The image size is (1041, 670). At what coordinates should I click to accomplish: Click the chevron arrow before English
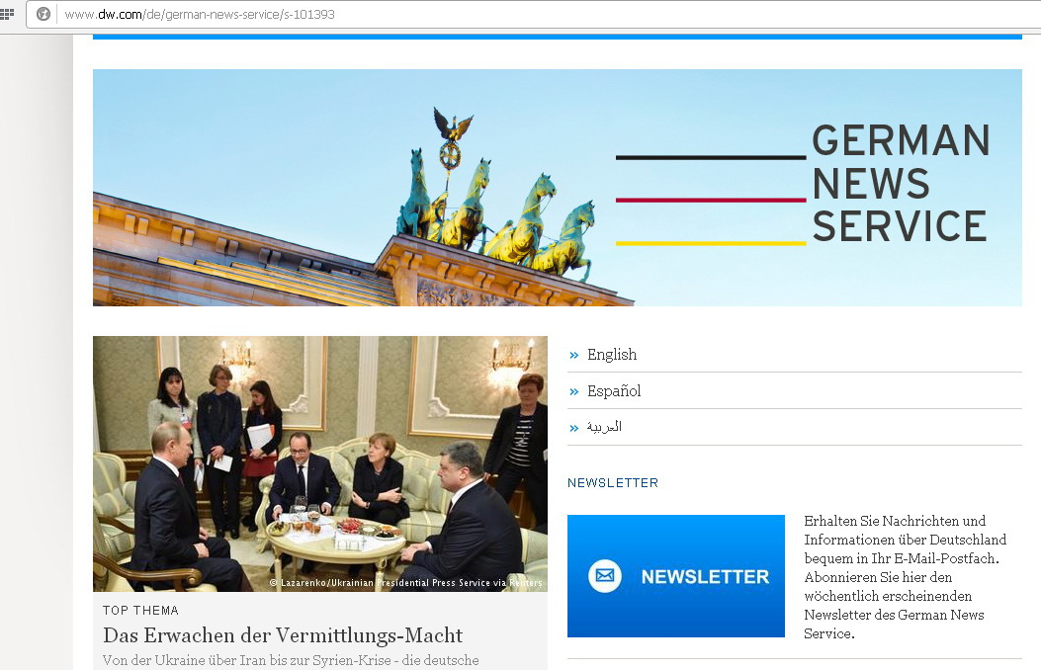[x=574, y=355]
